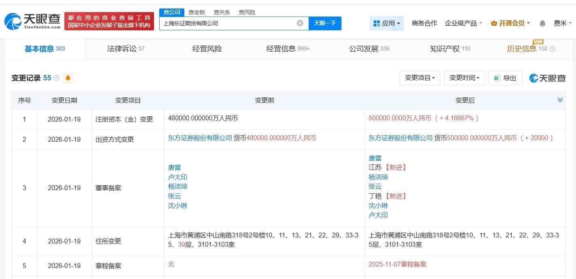Click the 500000.0000万人民币 (+4.16667%) value
This screenshot has width=576, height=279.
pyautogui.click(x=424, y=118)
